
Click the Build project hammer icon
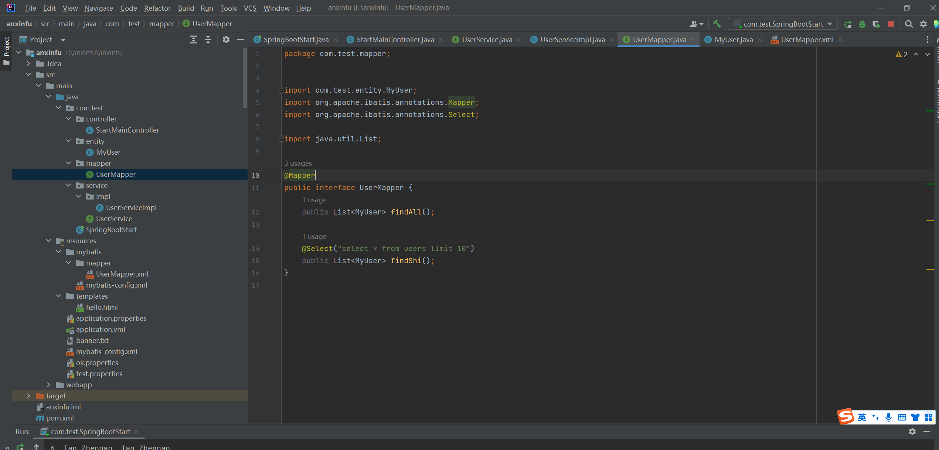click(717, 24)
